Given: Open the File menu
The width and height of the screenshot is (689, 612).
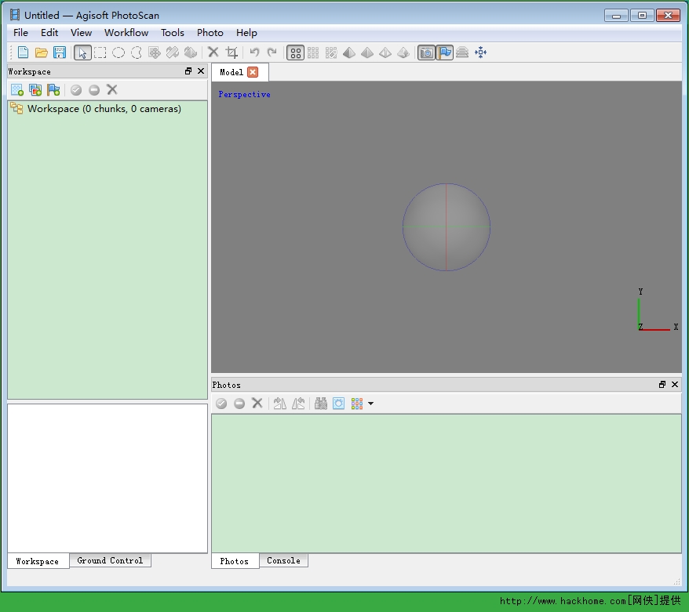Looking at the screenshot, I should [x=20, y=33].
